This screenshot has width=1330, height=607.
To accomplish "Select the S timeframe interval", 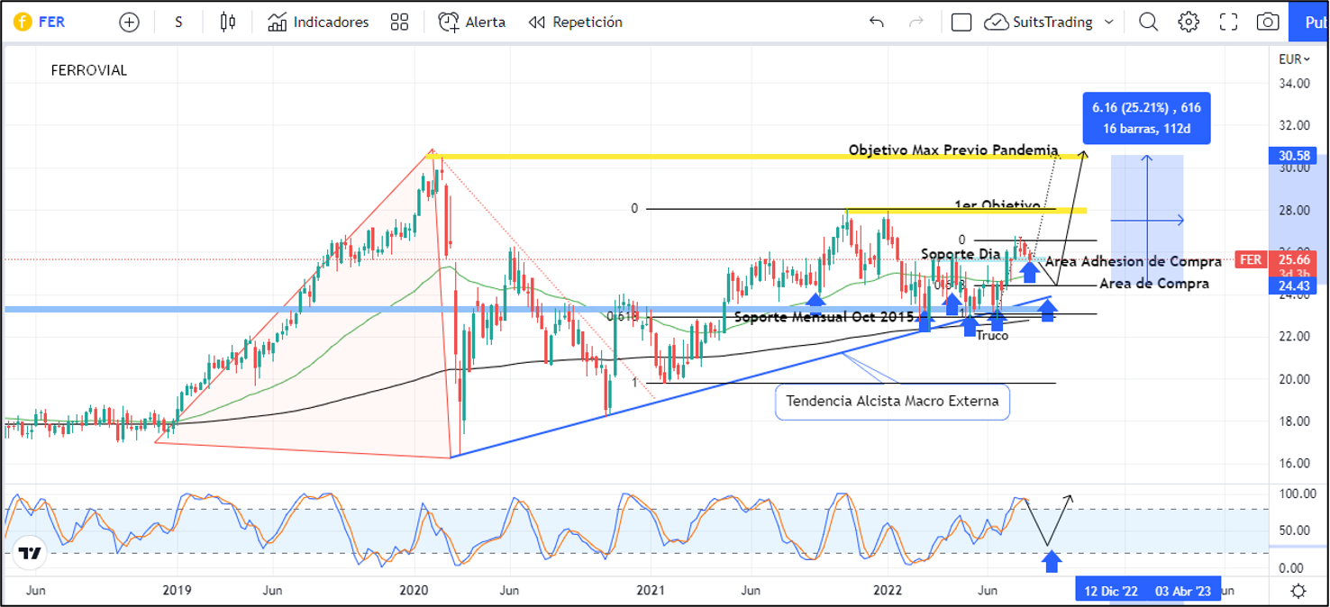I will point(178,23).
